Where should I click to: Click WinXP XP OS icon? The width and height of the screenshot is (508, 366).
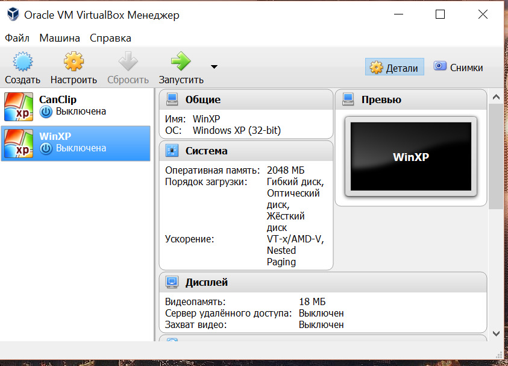pos(19,144)
